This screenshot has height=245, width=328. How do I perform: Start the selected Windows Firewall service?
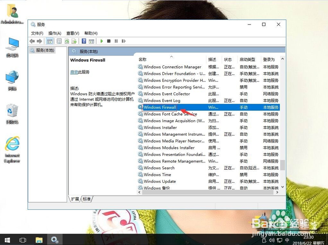point(102,41)
